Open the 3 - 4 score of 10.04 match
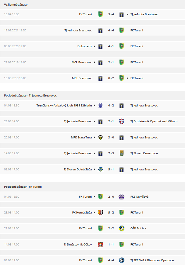 [x=111, y=14]
